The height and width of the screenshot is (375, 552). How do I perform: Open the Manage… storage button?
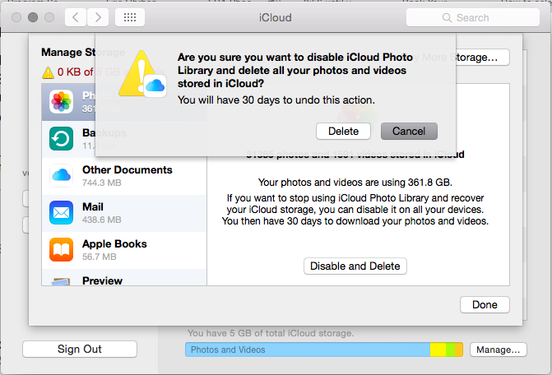tap(499, 350)
